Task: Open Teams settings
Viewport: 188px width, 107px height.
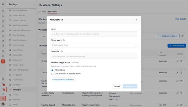Action: (15, 95)
